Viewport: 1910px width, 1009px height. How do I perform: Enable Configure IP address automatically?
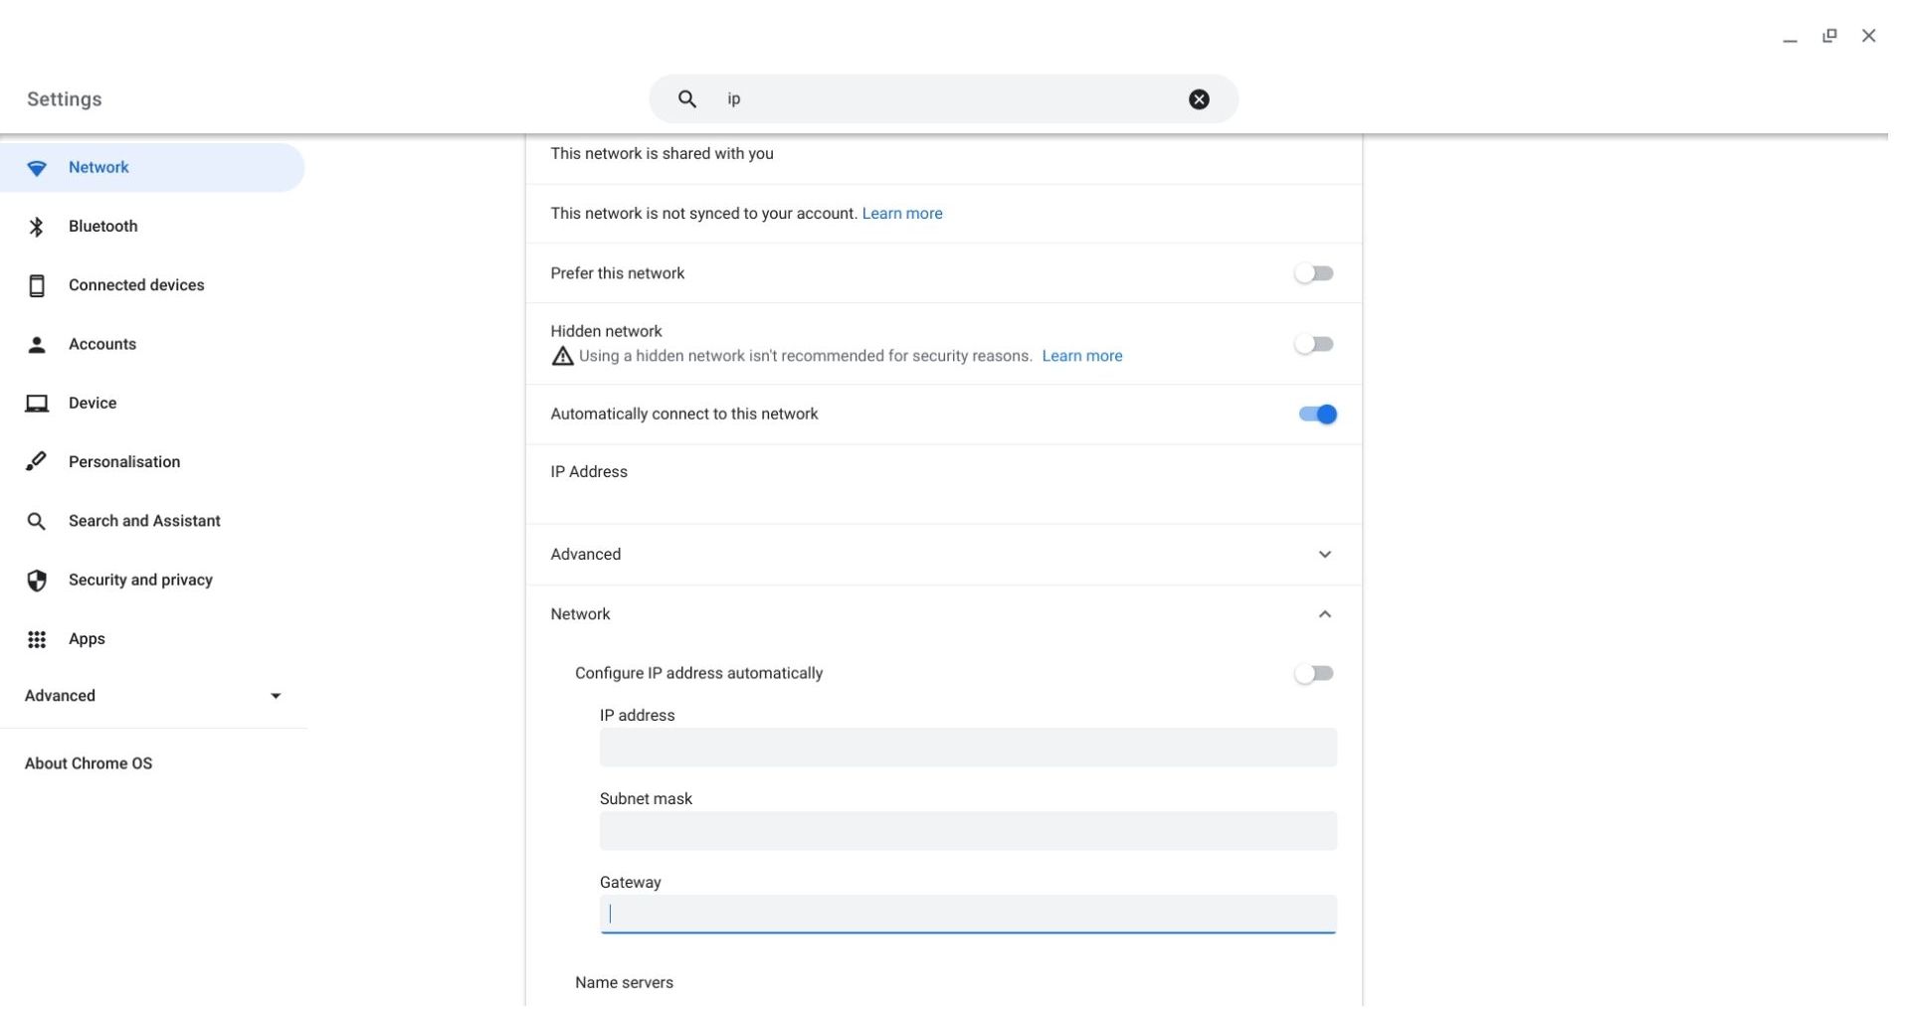1314,673
